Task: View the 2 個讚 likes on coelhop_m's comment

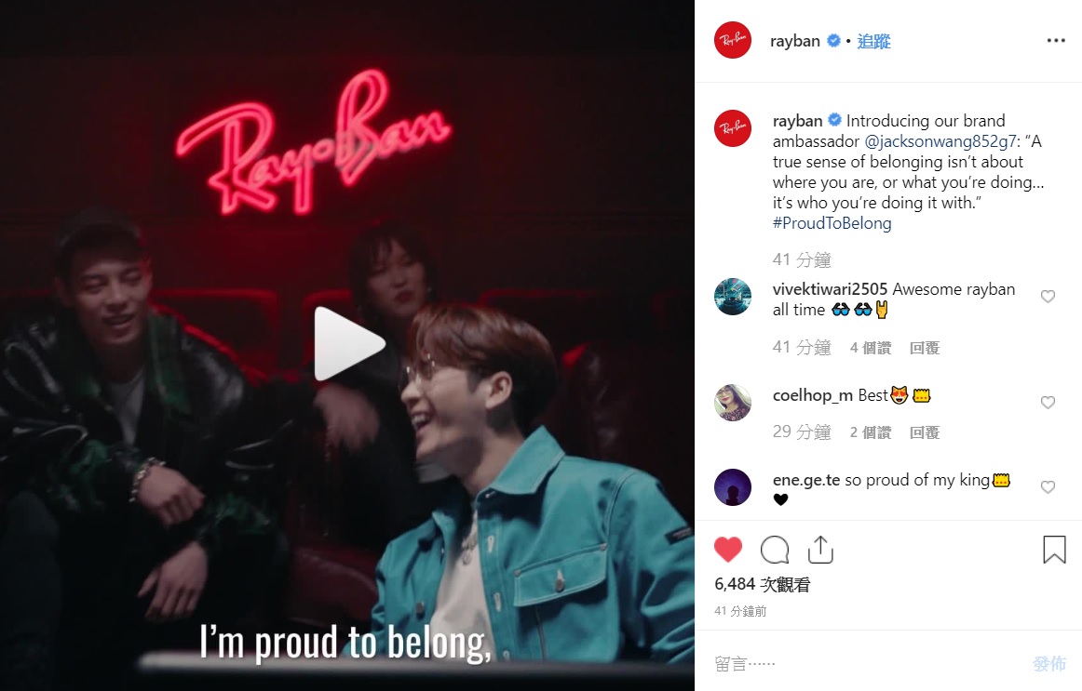Action: (870, 432)
